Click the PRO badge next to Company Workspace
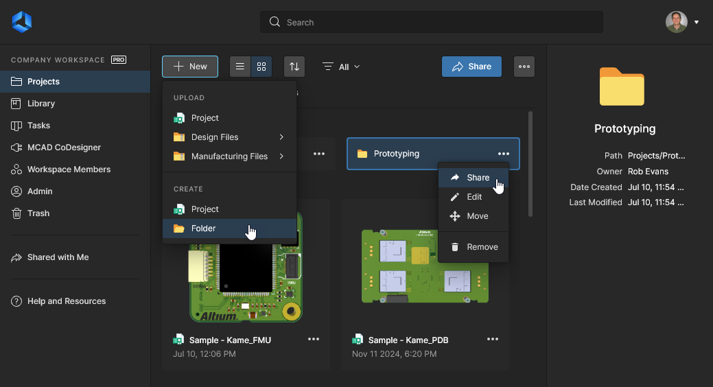The width and height of the screenshot is (713, 387). pos(119,60)
